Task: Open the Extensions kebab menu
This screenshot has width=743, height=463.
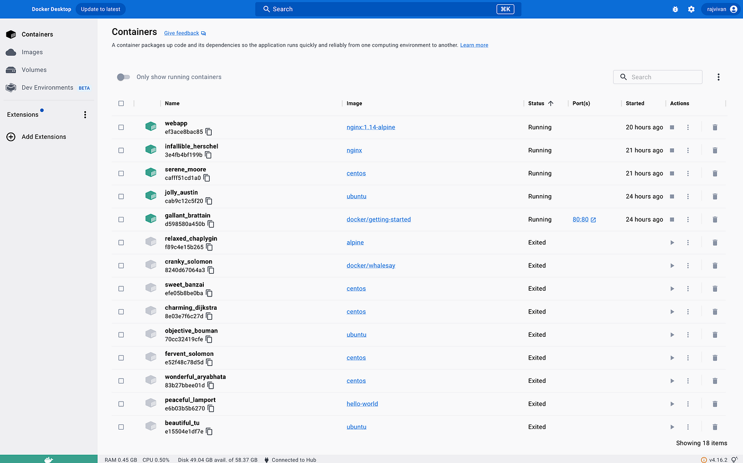Action: 85,115
